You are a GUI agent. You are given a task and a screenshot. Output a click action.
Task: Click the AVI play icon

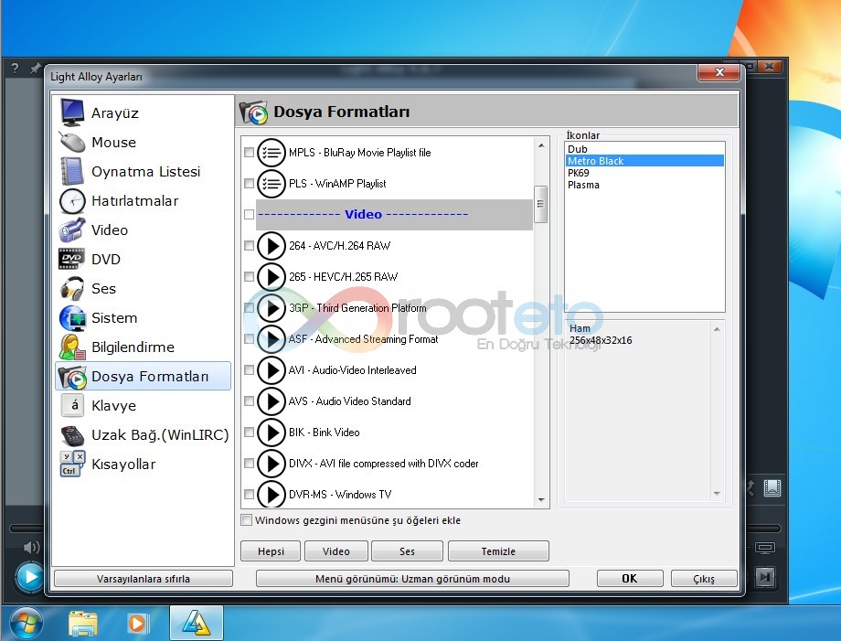click(x=271, y=370)
